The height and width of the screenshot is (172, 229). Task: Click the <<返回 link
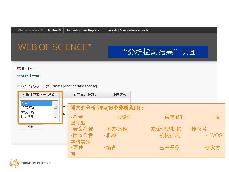point(23,76)
